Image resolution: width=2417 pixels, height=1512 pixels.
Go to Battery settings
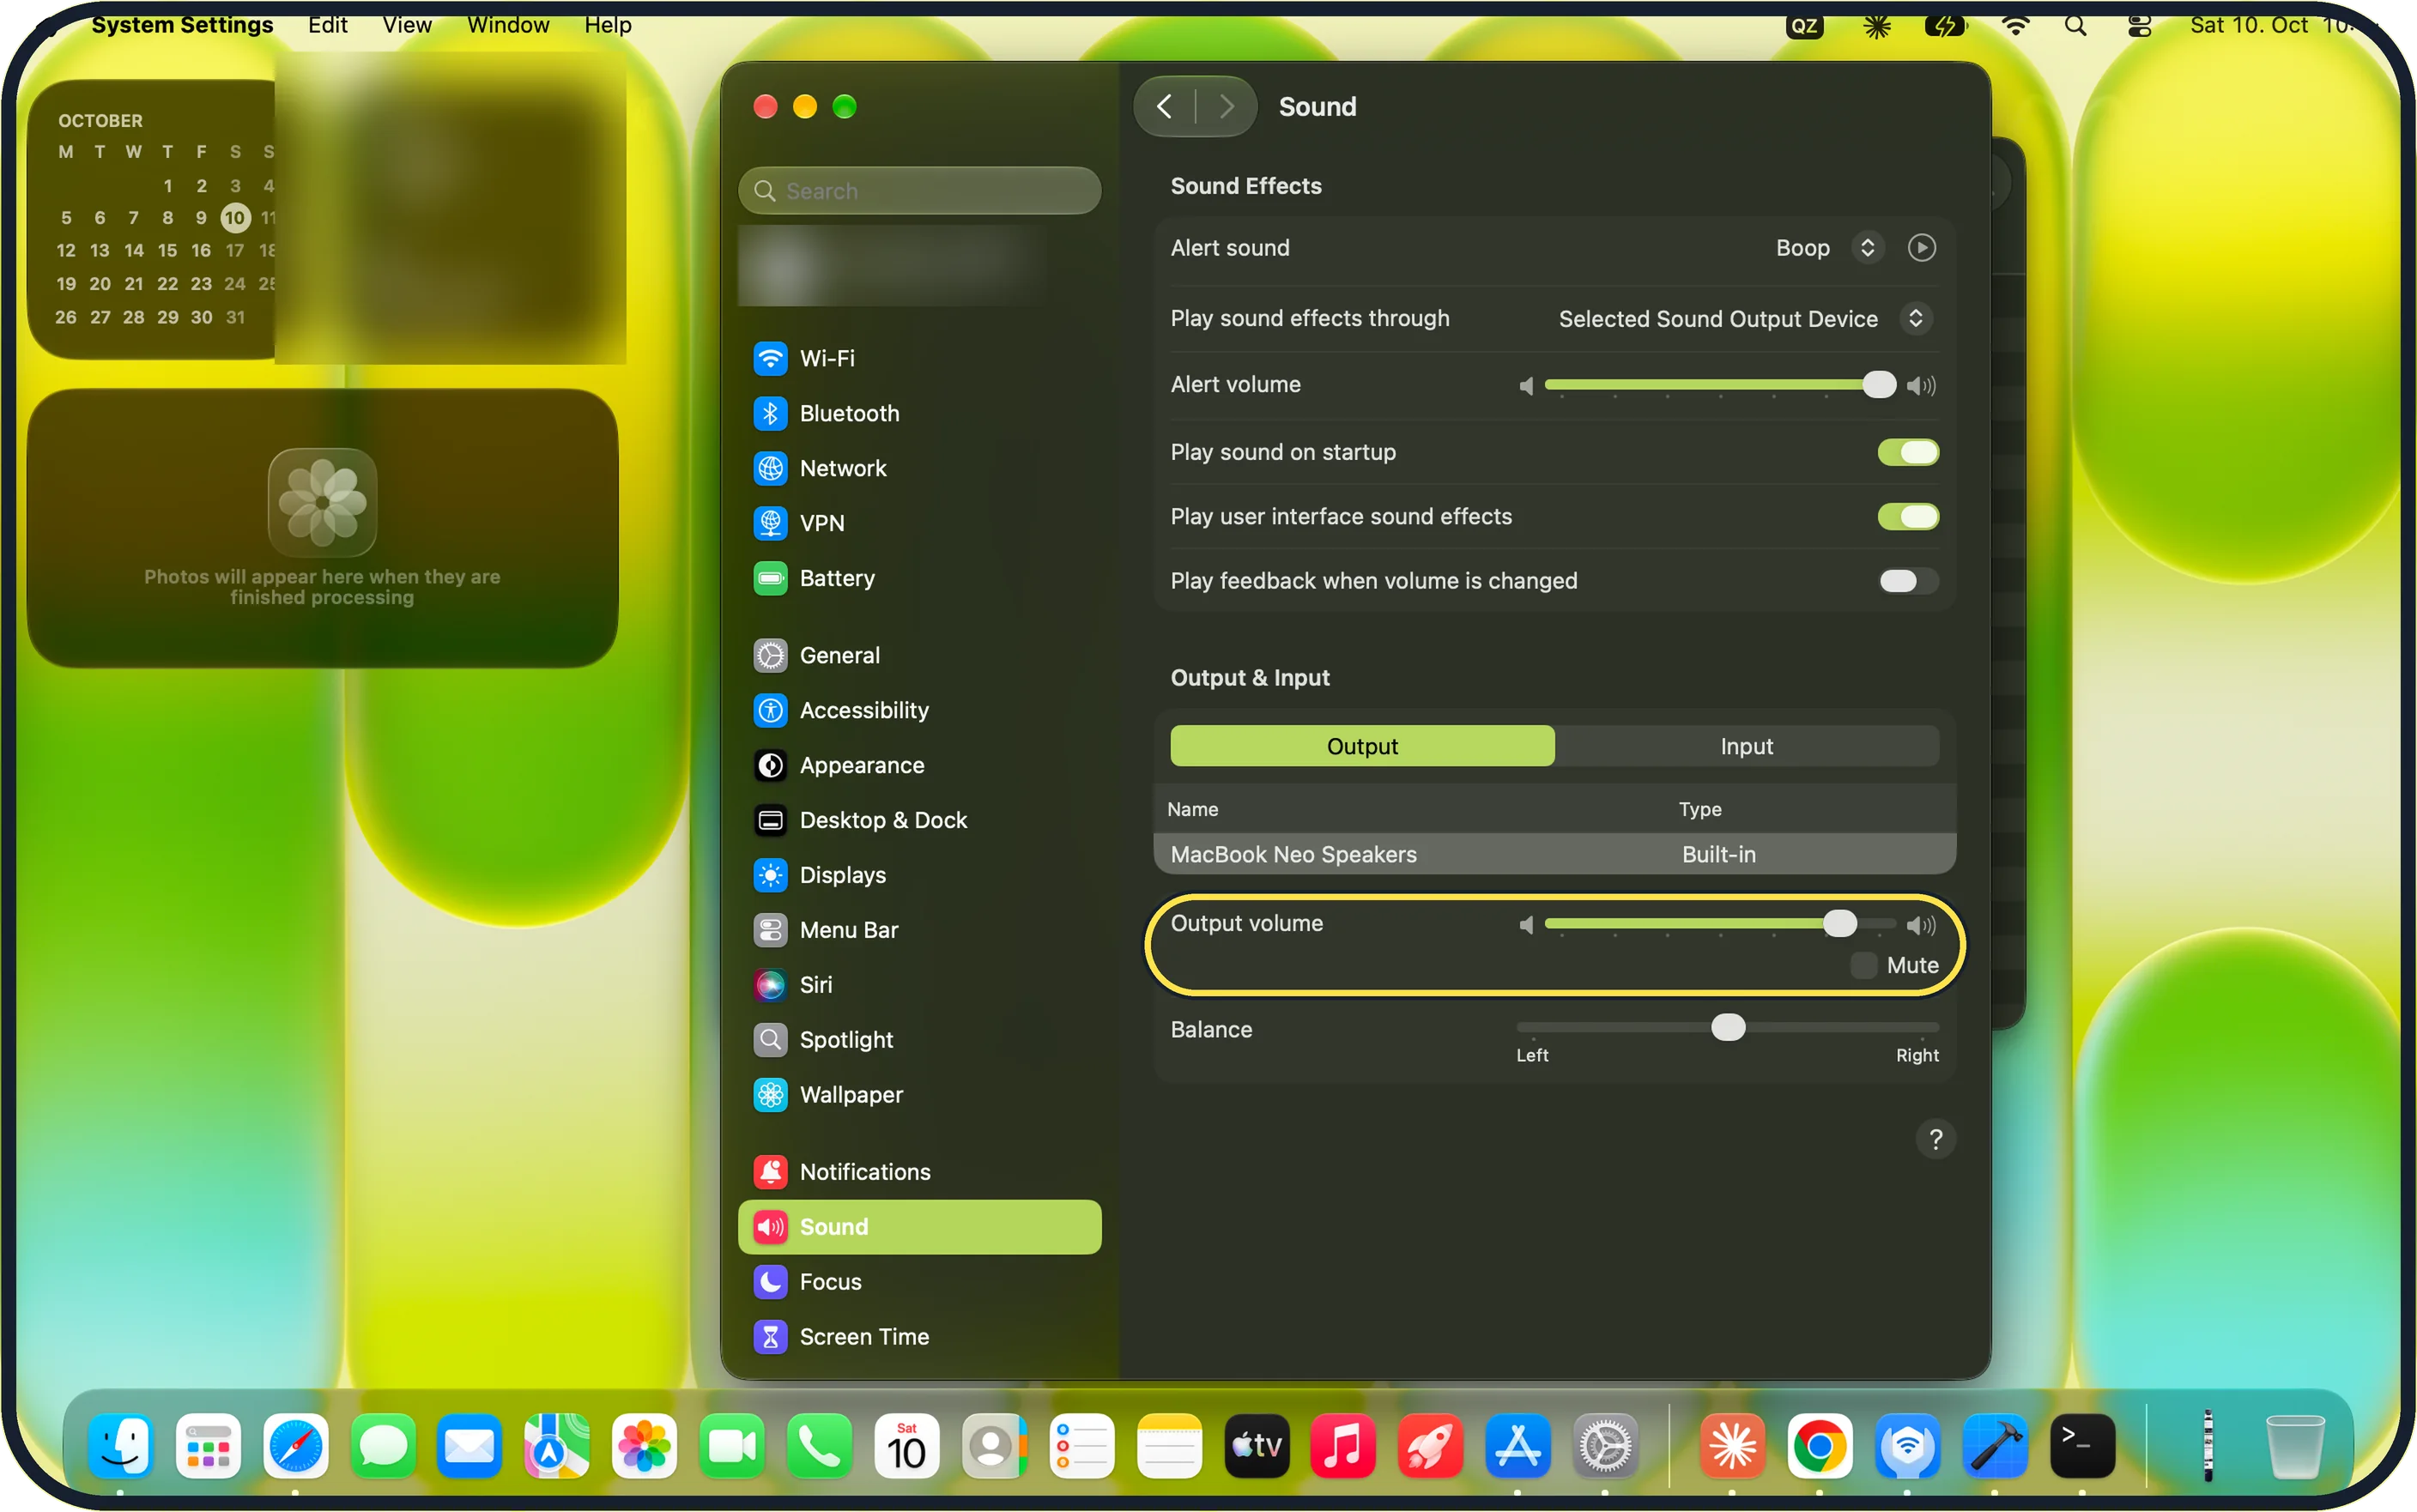[919, 578]
